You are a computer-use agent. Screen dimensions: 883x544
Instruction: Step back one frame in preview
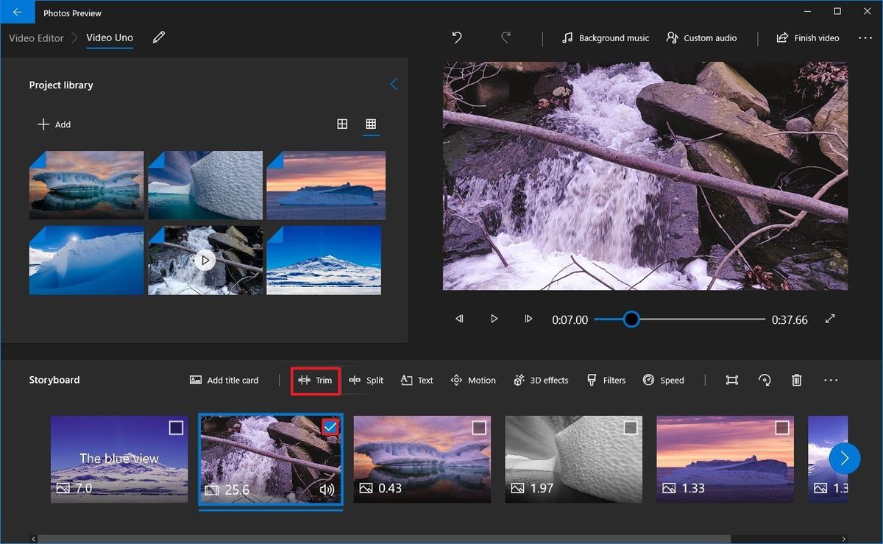coord(459,319)
